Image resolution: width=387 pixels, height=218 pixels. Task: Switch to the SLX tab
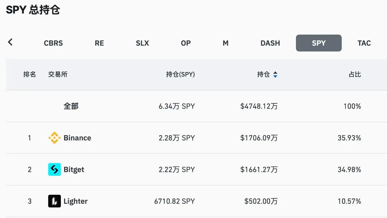142,43
